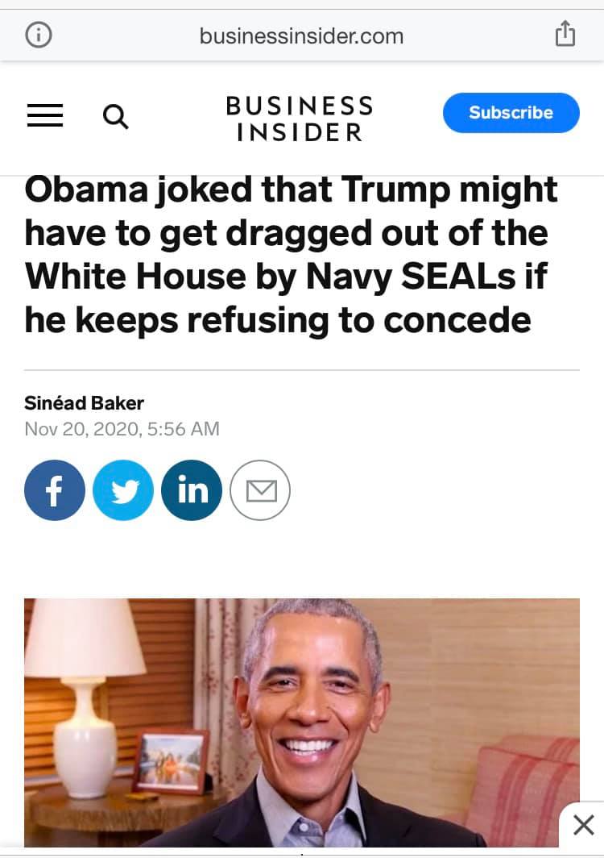This screenshot has width=604, height=858.
Task: Open the site info icon in address bar
Action: 39,35
